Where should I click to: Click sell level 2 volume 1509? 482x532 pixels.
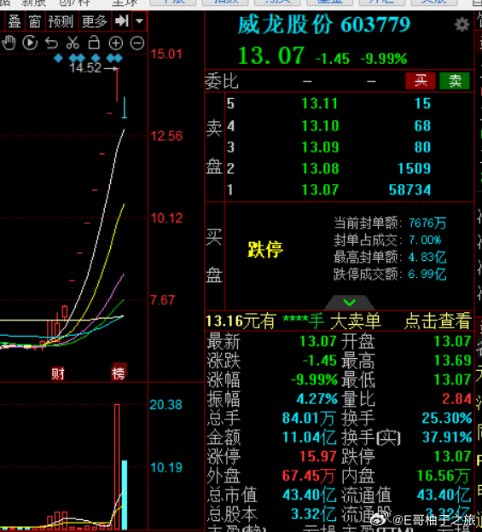(414, 169)
